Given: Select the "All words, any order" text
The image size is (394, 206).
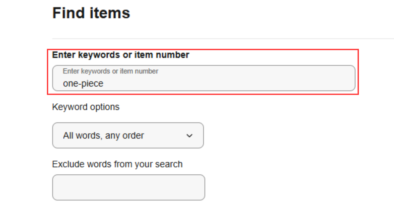Looking at the screenshot, I should [103, 136].
